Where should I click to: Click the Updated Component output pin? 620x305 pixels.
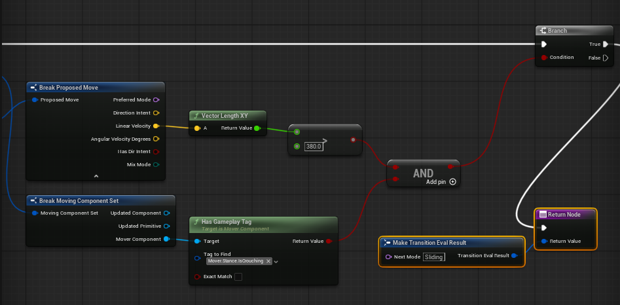pyautogui.click(x=166, y=213)
